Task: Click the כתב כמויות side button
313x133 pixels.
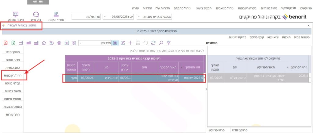Action: coord(12,67)
